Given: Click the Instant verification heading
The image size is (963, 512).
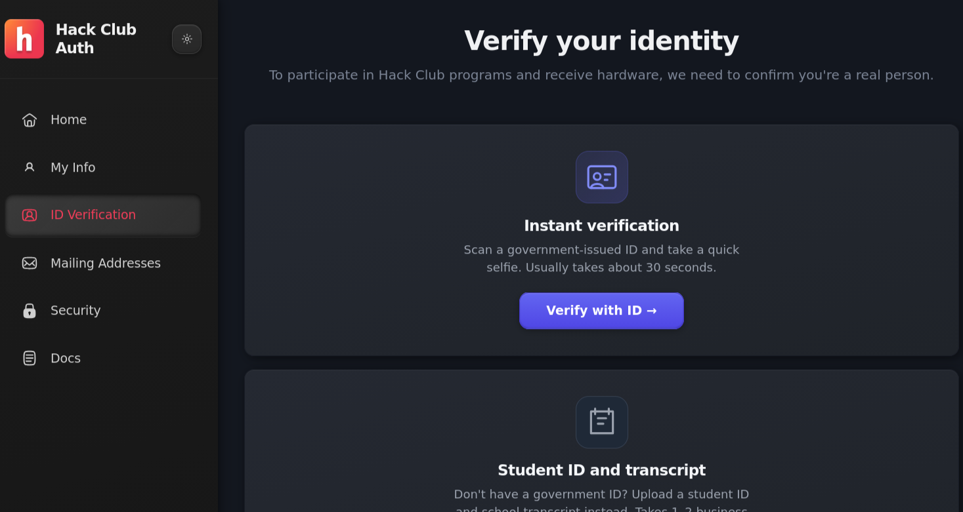Looking at the screenshot, I should pyautogui.click(x=601, y=226).
